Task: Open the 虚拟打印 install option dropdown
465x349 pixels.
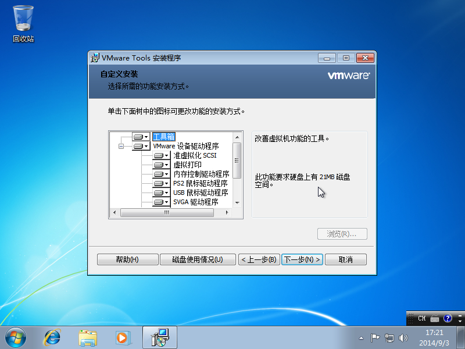Action: [x=162, y=165]
